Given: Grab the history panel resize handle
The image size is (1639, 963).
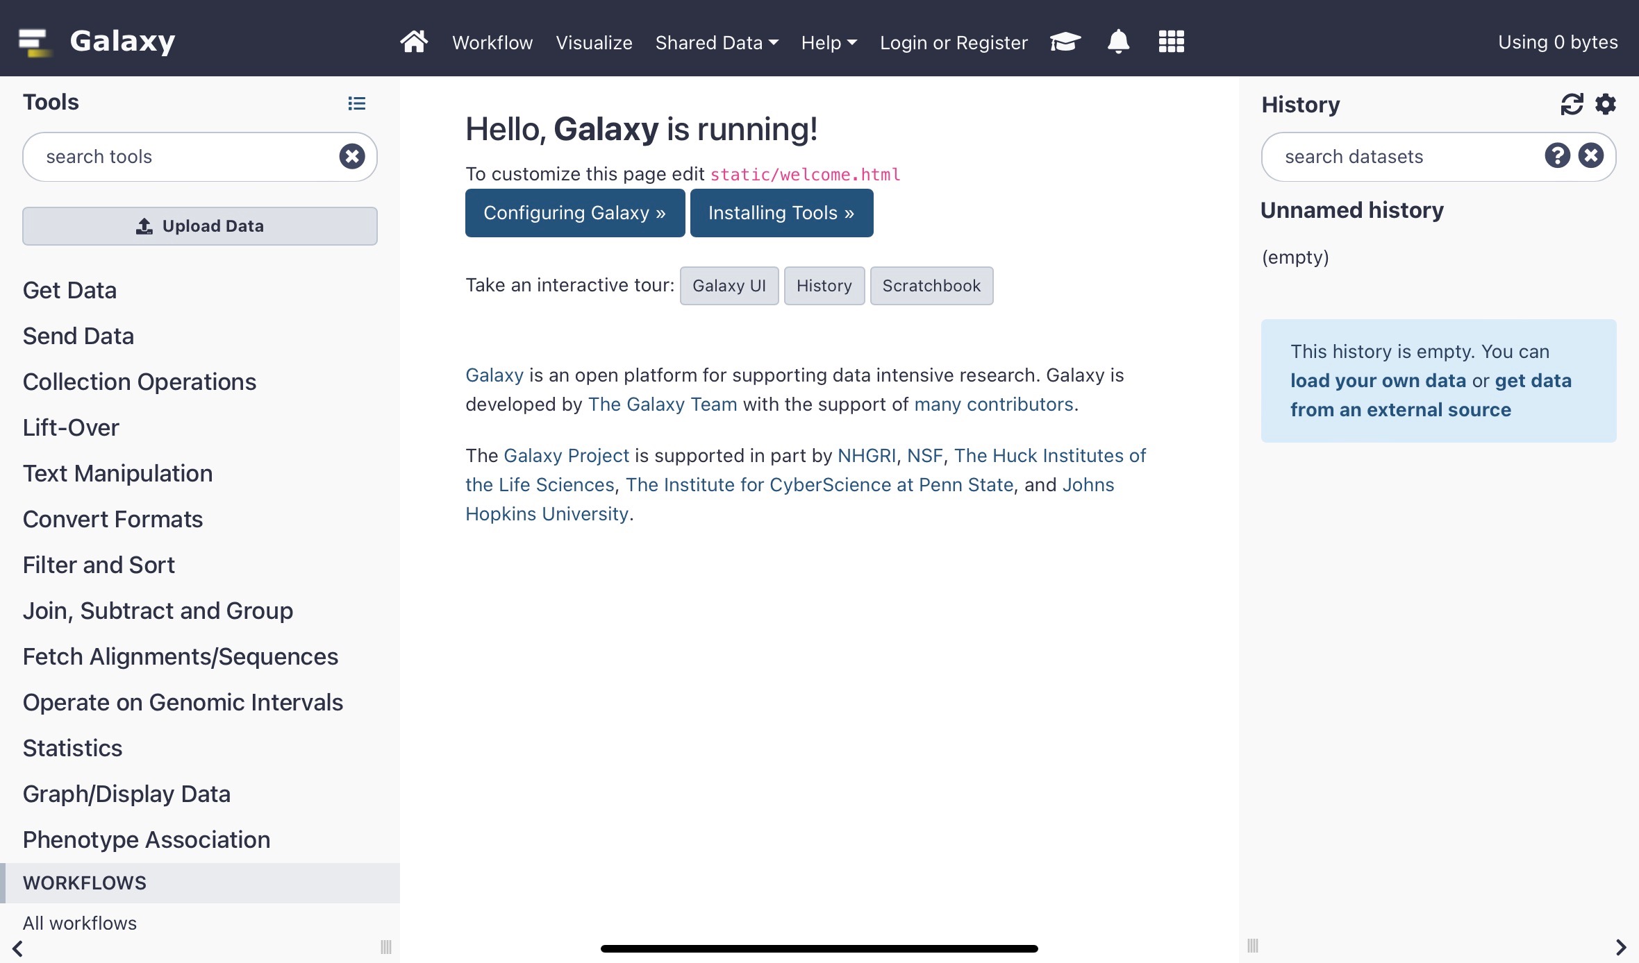Looking at the screenshot, I should pyautogui.click(x=1253, y=946).
